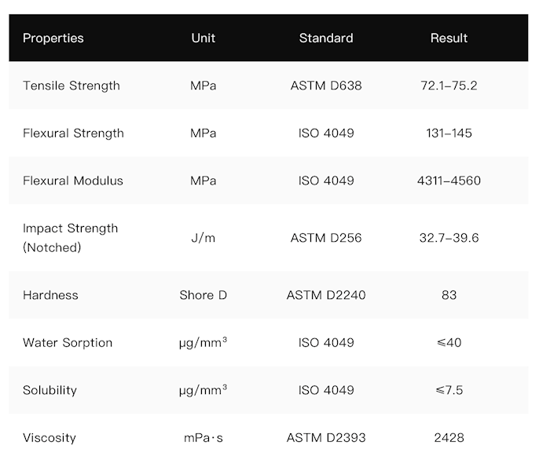Viewport: 539px width, 471px height.
Task: Select the Tensile Strength row label
Action: (71, 86)
